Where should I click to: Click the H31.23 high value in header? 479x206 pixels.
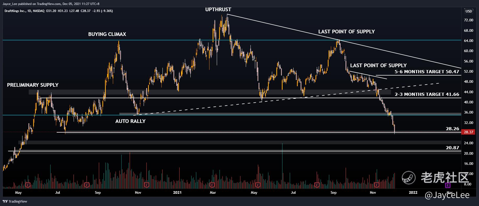[x=63, y=11]
